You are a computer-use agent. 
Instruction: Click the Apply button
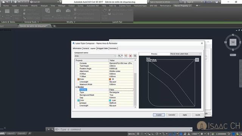pos(185,115)
